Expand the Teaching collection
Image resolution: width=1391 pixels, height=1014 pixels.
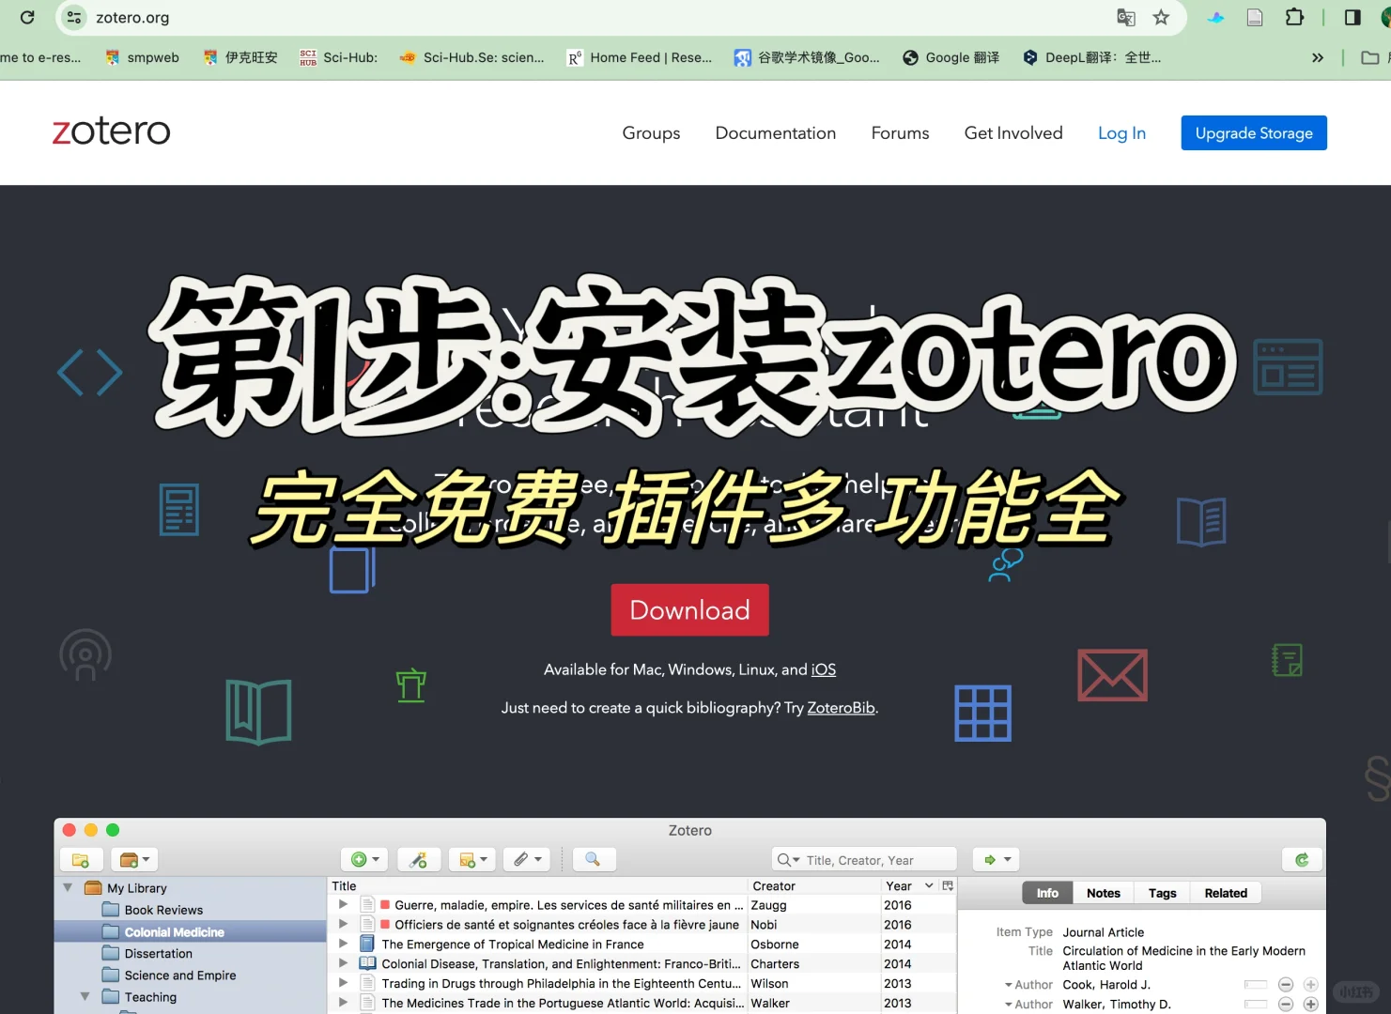[x=85, y=996]
